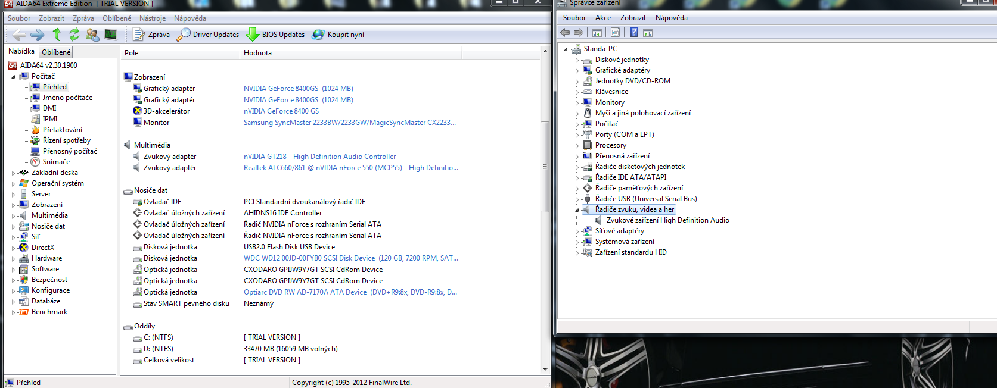This screenshot has height=388, width=997.
Task: Click the help icon in Správce zařízení toolbar
Action: tap(633, 32)
